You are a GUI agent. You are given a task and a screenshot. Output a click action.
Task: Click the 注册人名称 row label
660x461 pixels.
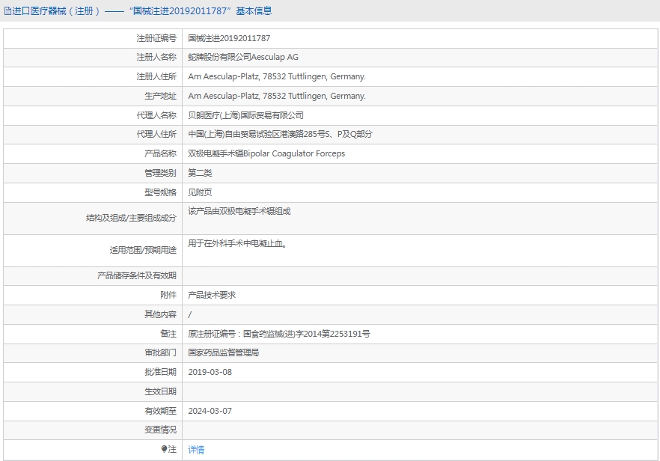tap(156, 58)
